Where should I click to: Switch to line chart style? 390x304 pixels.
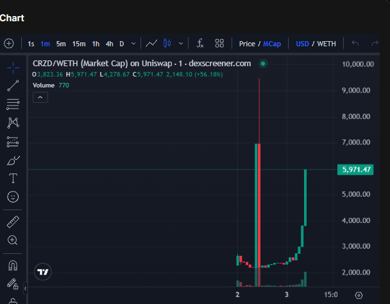[151, 44]
